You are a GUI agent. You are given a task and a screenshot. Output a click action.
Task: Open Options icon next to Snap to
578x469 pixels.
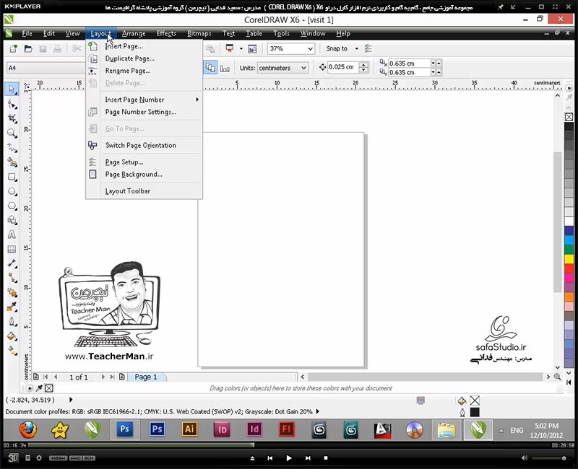(x=368, y=48)
